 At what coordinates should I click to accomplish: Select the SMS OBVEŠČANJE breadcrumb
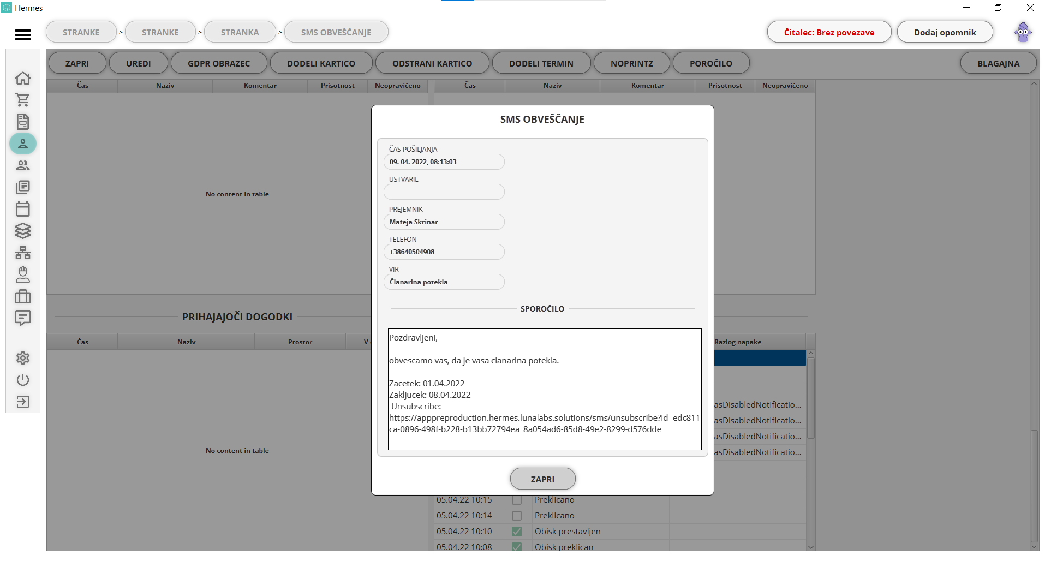pos(336,32)
